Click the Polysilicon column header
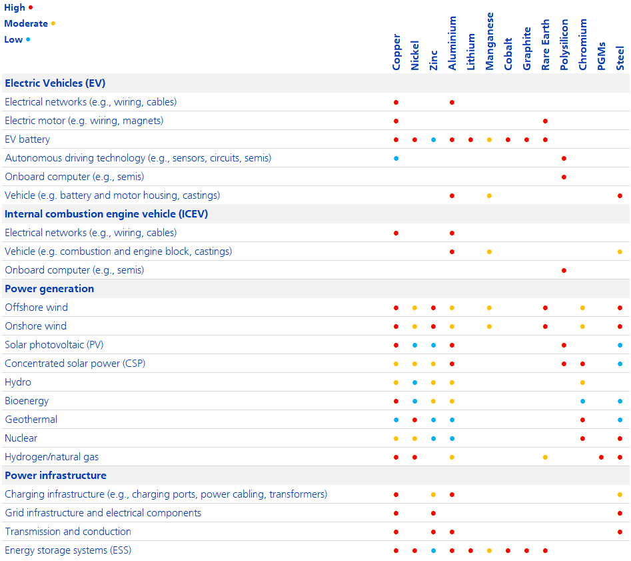631x561 pixels. (564, 45)
